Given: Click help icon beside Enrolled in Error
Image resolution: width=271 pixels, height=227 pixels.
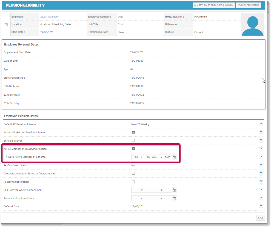Looking at the screenshot, I should click(261, 141).
